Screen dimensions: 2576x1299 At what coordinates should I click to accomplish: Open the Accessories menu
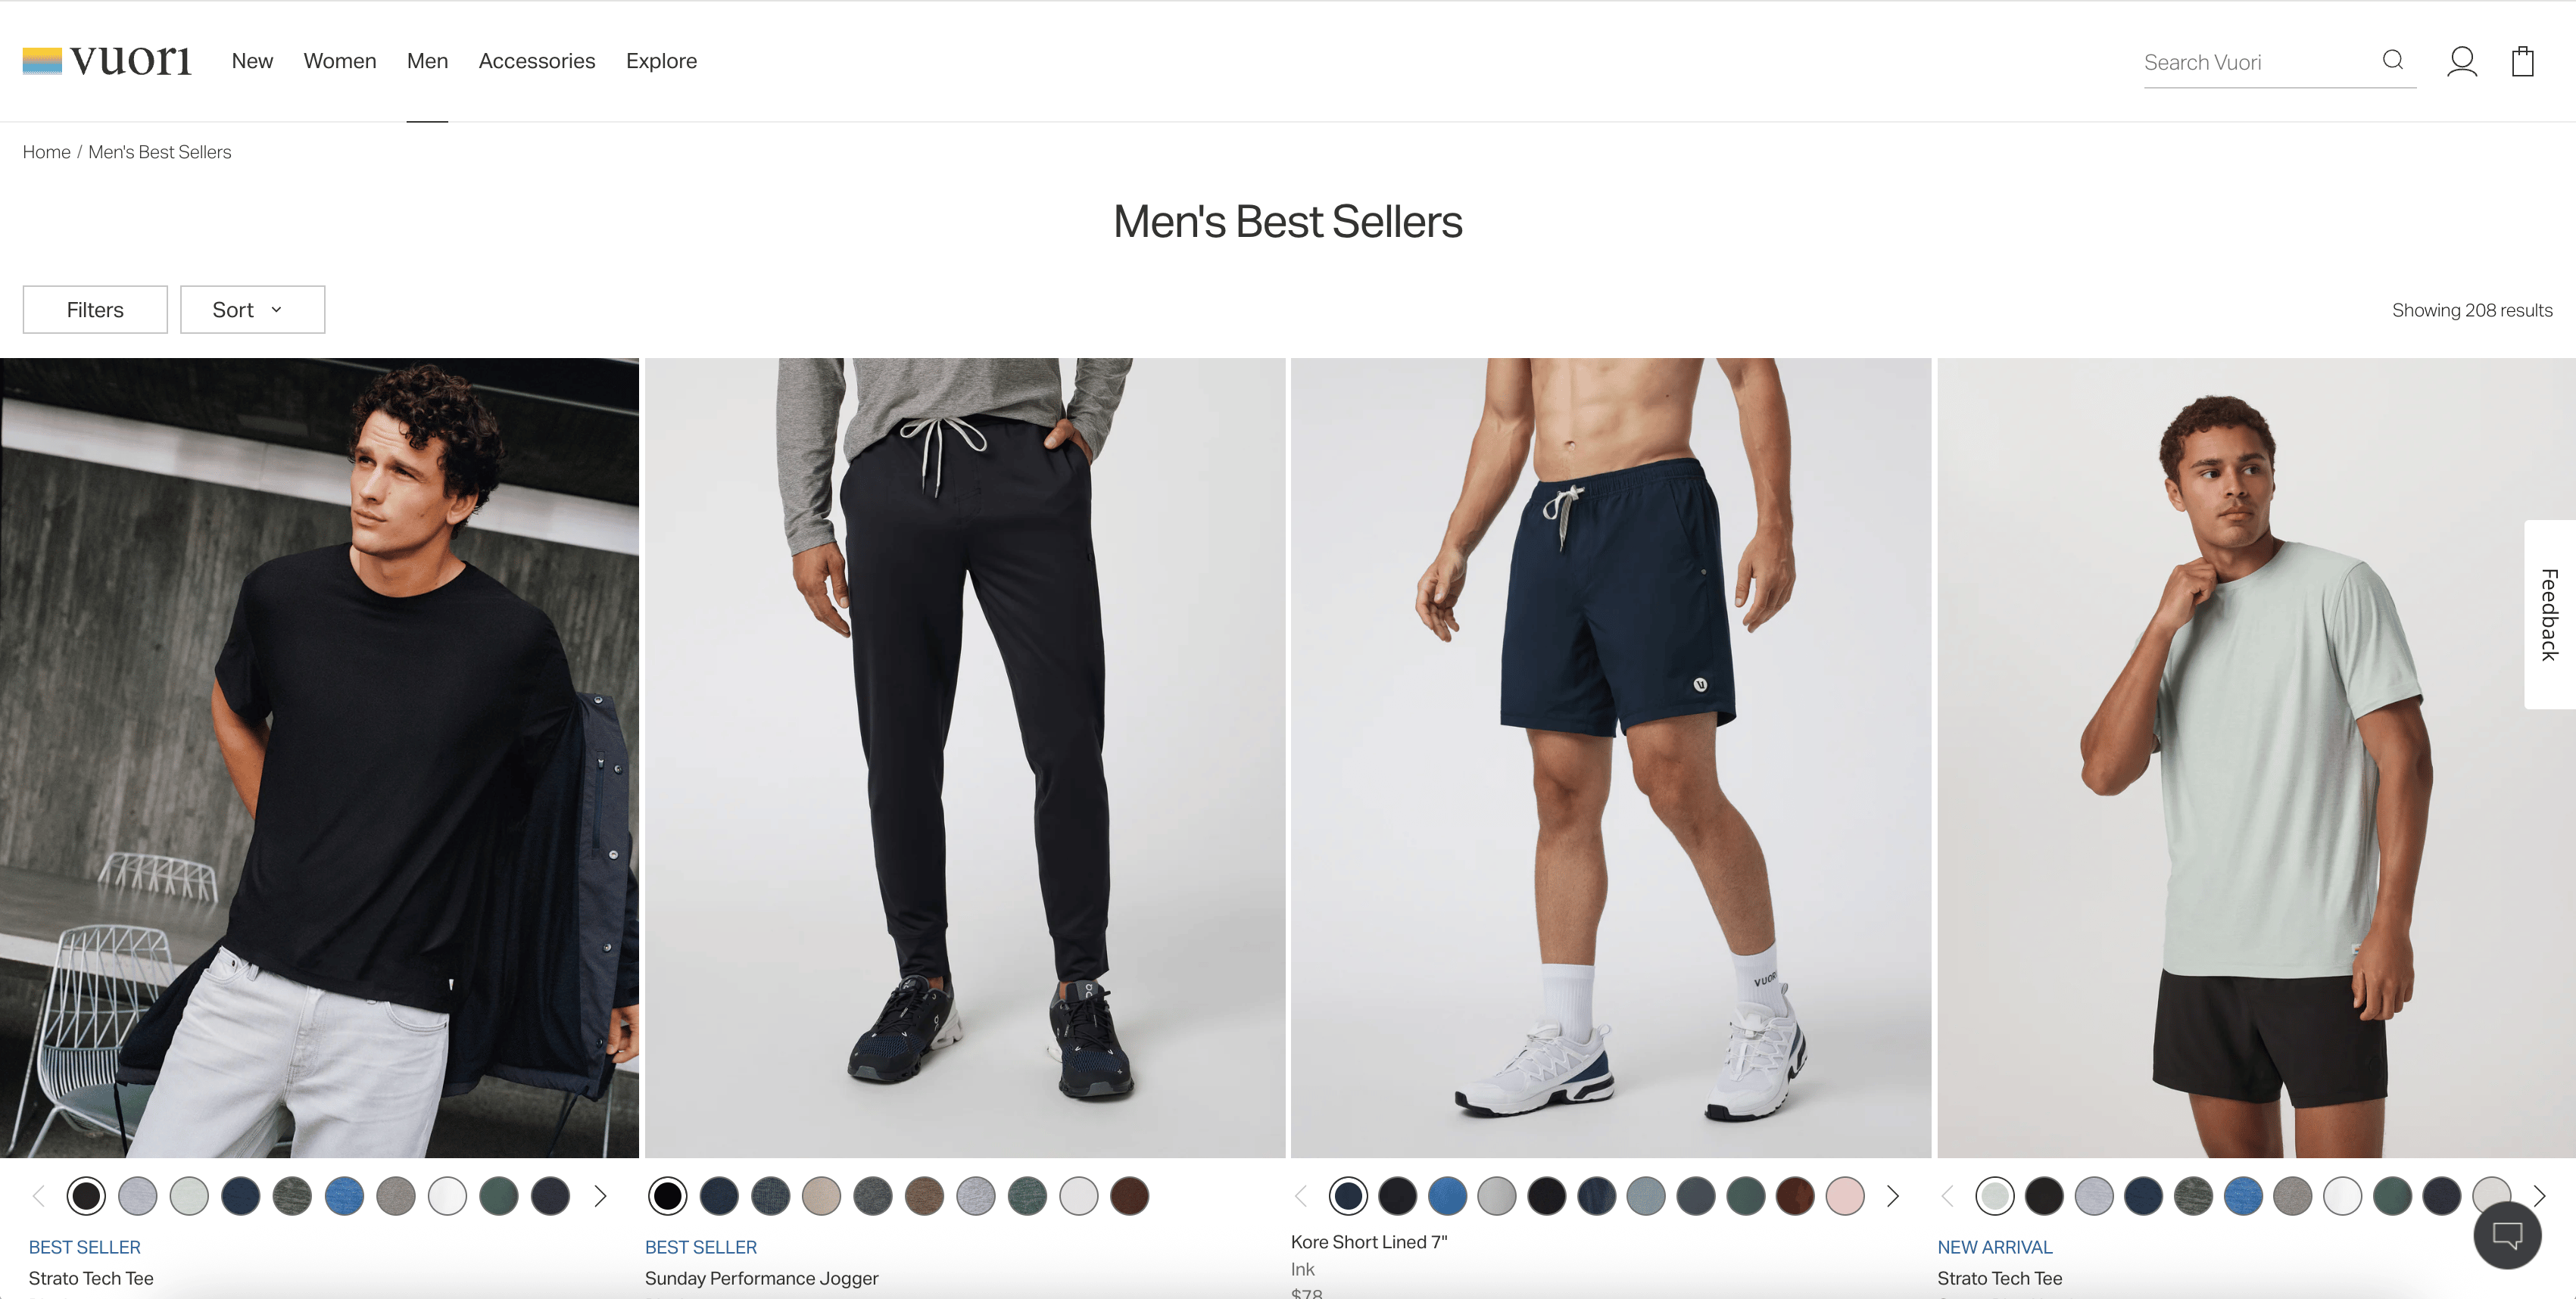537,61
